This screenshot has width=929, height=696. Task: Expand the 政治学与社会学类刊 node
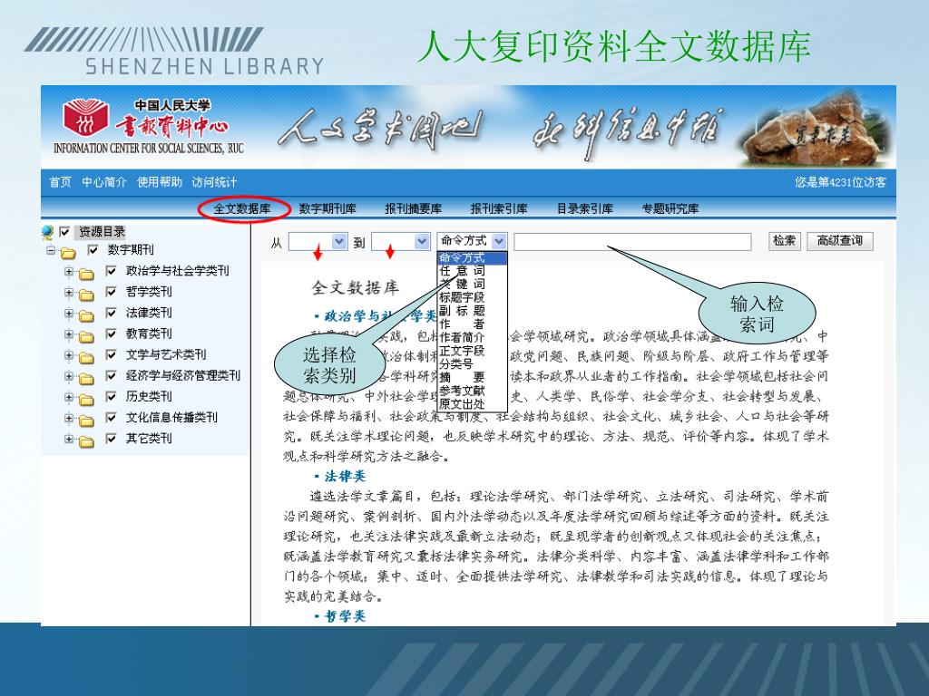[x=69, y=272]
